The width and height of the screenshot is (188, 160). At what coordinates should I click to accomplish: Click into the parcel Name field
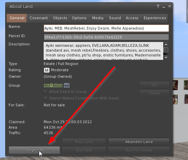tap(106, 28)
